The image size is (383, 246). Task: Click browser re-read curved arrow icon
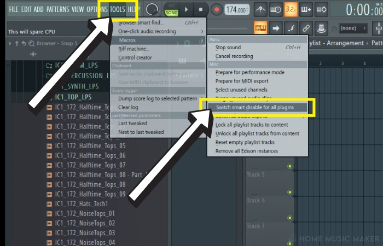[24, 43]
